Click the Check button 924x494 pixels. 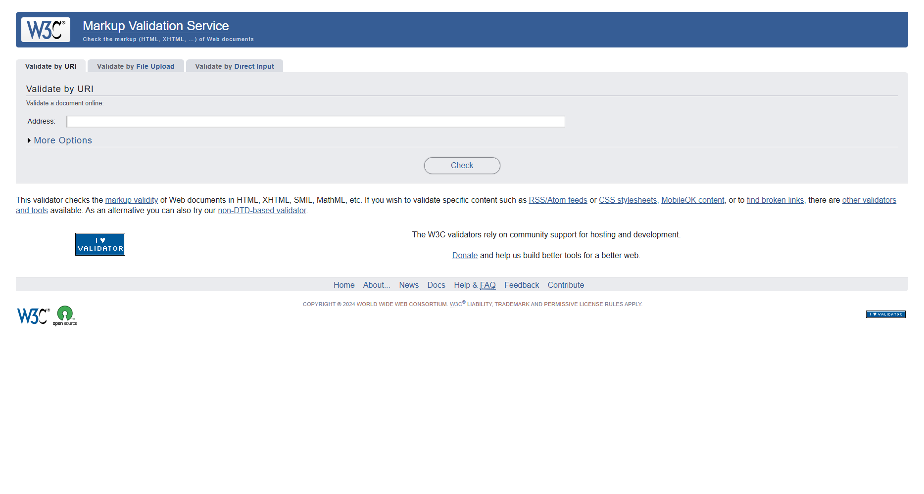tap(462, 166)
